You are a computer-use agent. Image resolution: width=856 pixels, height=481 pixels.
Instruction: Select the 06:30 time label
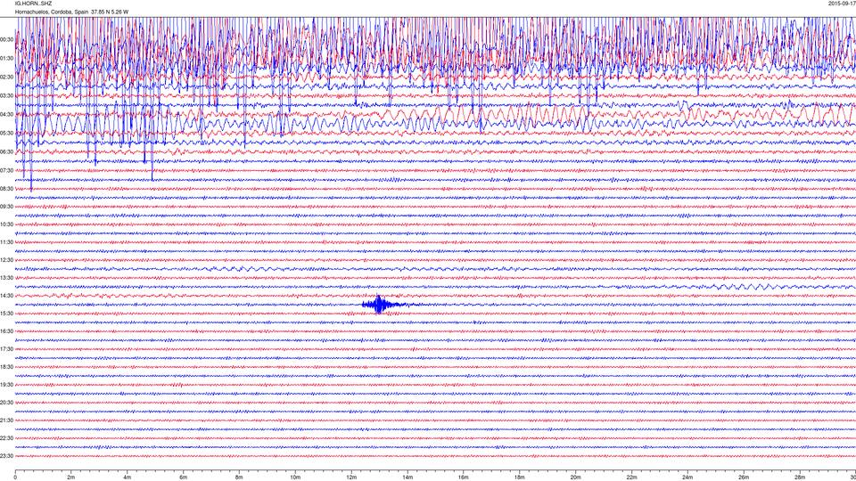pos(6,152)
